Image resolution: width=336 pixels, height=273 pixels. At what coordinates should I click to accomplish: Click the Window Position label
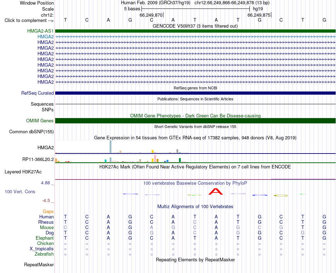click(x=37, y=3)
